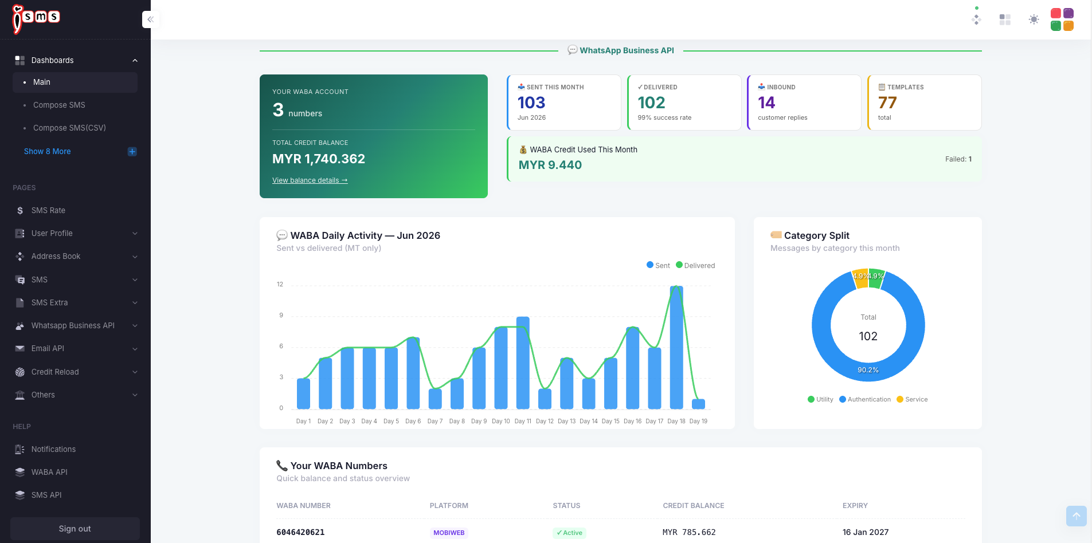Open Compose SMS(CSV) menu item

tap(75, 128)
